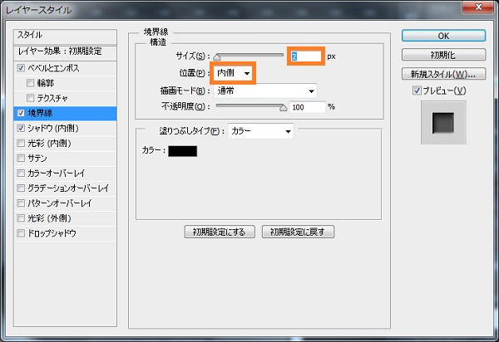Click the style preview thumbnail
Image resolution: width=499 pixels, height=342 pixels.
[443, 123]
